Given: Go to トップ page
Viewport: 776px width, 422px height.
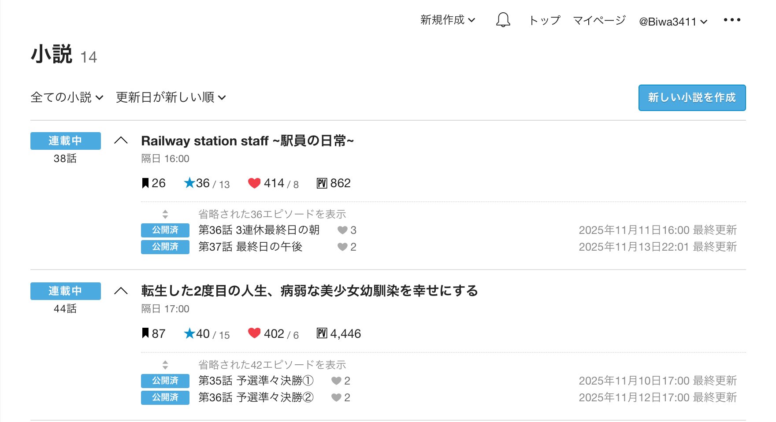Looking at the screenshot, I should 545,20.
